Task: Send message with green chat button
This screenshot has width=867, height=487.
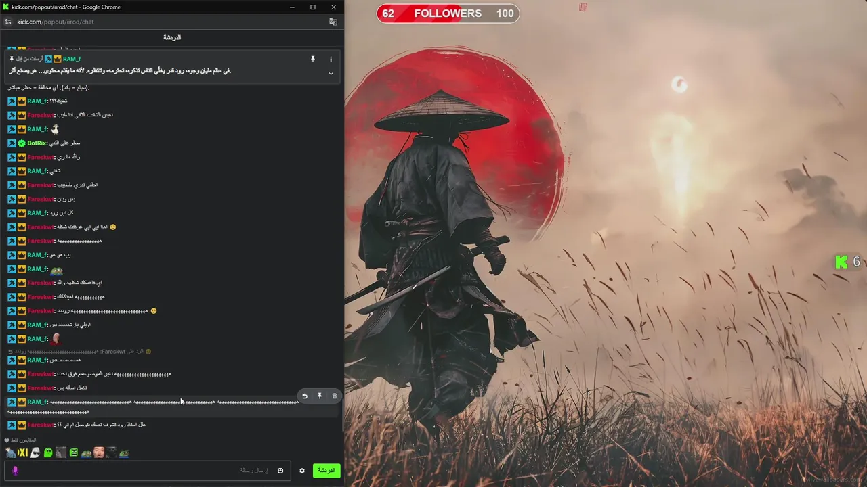Action: tap(326, 471)
